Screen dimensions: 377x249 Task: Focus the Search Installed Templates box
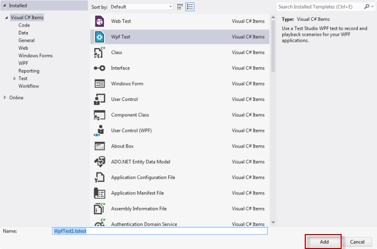(320, 7)
